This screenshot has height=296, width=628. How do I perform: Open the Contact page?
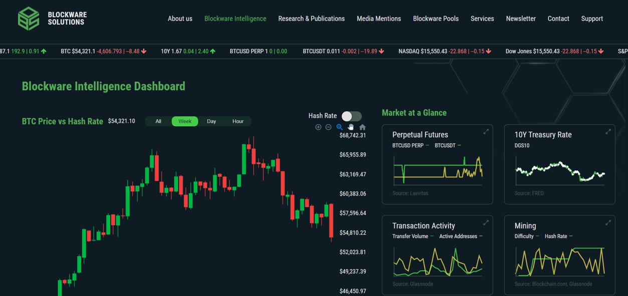[558, 19]
